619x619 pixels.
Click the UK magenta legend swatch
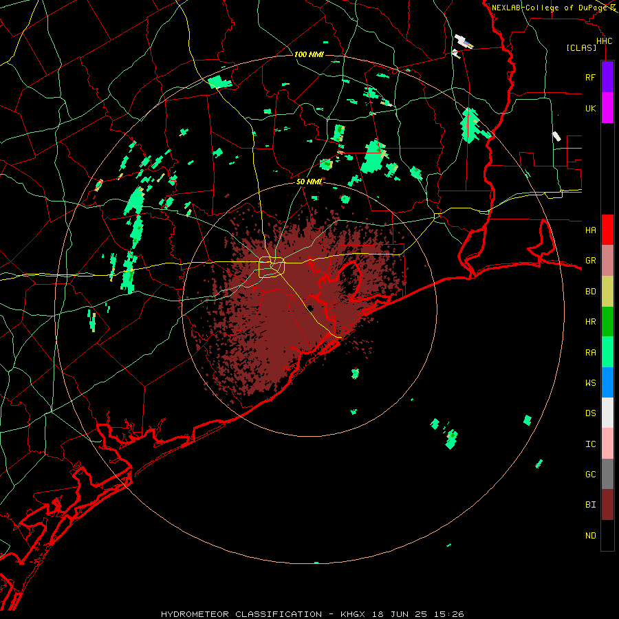tap(607, 108)
